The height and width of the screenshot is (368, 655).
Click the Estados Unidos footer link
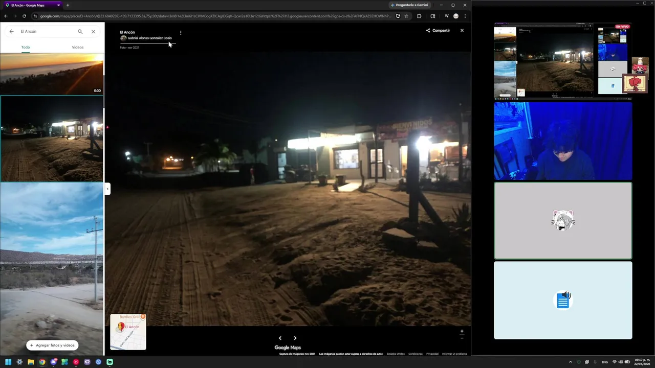pos(396,354)
